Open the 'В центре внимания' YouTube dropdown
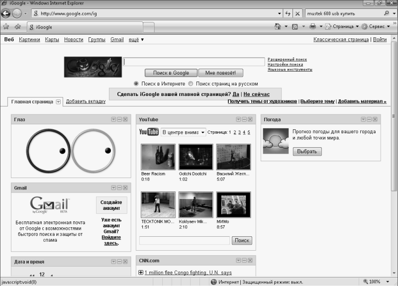 pyautogui.click(x=183, y=132)
